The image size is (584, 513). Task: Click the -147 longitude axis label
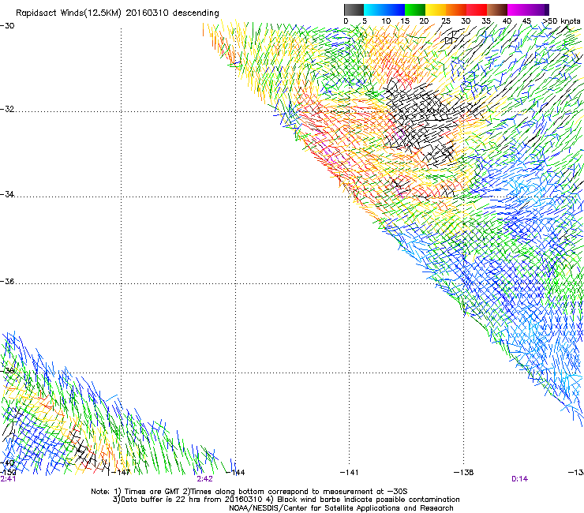pyautogui.click(x=121, y=473)
